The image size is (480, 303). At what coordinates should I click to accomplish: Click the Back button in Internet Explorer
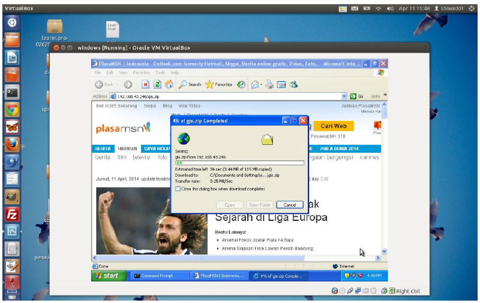[104, 84]
